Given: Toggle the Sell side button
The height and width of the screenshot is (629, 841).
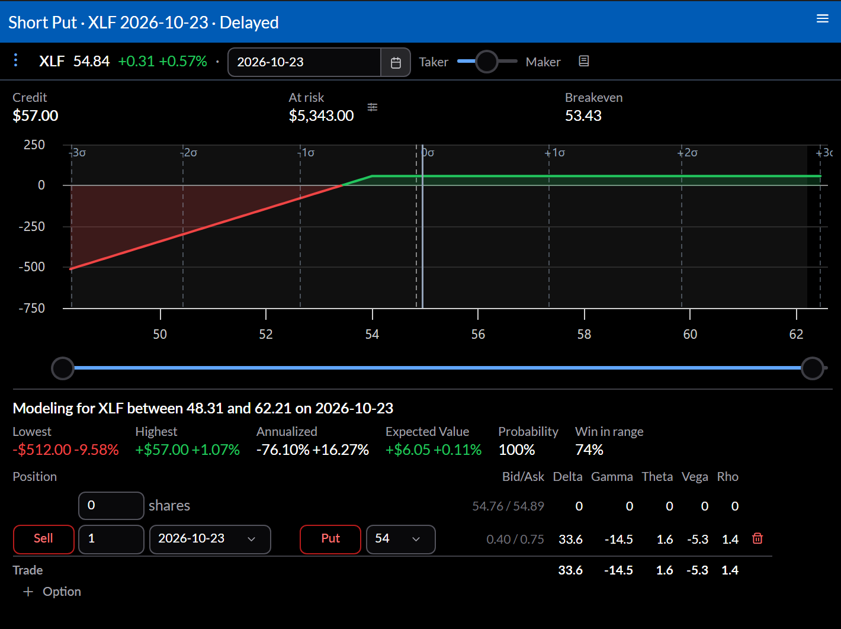Looking at the screenshot, I should point(43,539).
